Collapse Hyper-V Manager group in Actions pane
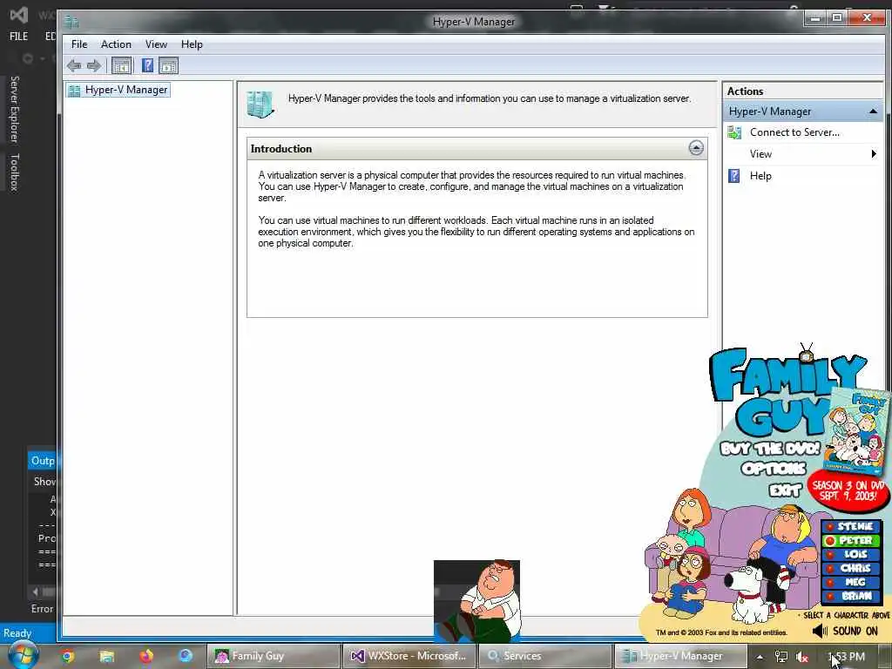The width and height of the screenshot is (892, 669). coord(873,111)
